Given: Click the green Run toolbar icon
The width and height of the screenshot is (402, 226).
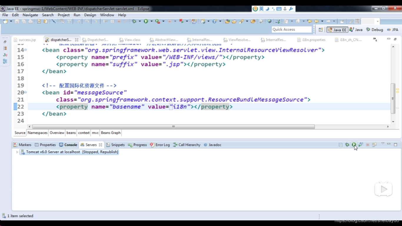Looking at the screenshot, I should pos(146,21).
